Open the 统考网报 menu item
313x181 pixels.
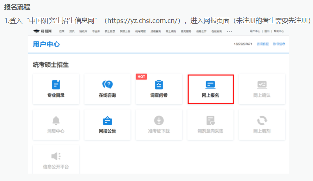[140, 31]
